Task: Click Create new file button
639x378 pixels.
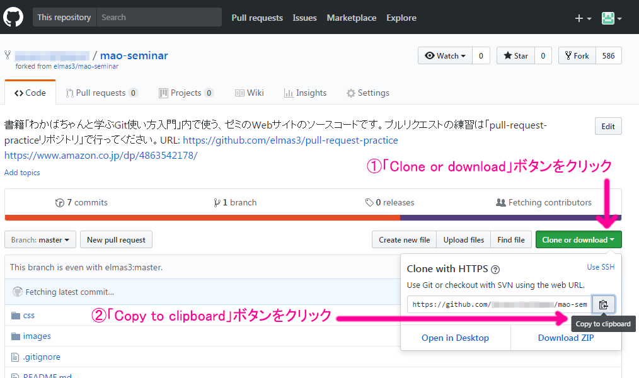Action: point(405,239)
